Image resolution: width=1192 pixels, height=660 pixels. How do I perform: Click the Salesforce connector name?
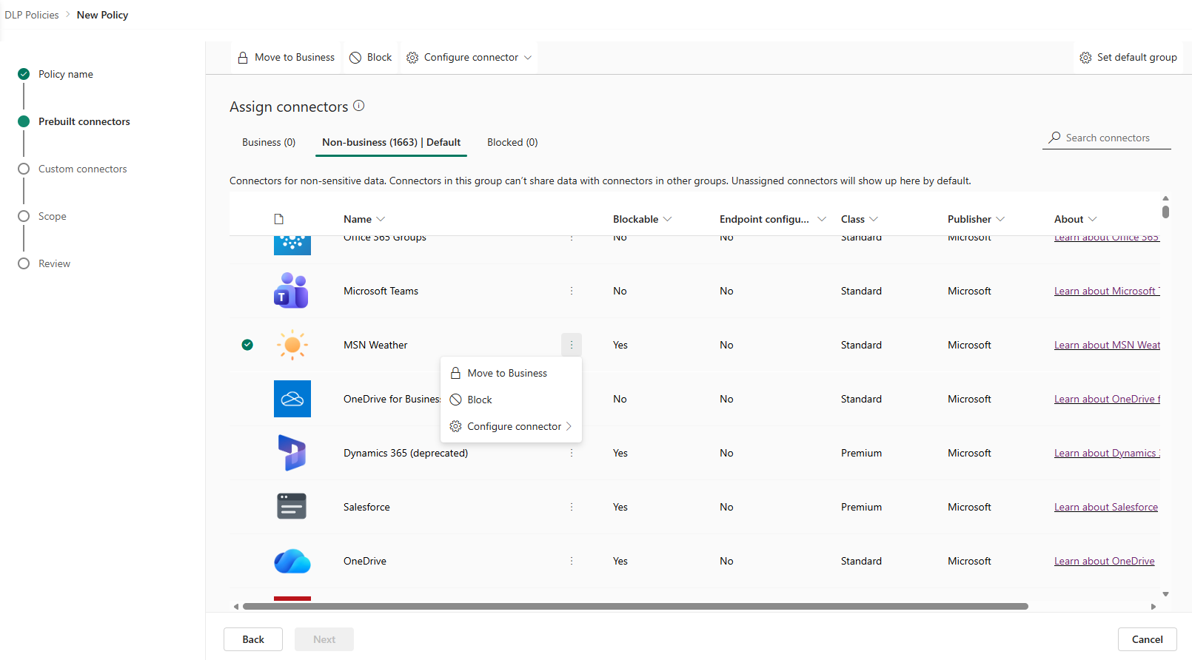point(366,507)
